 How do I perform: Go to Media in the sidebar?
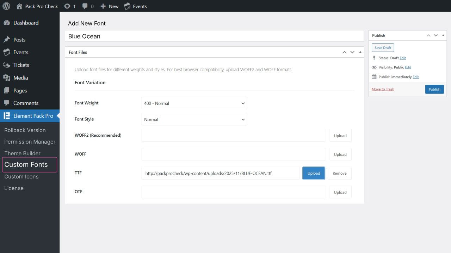pyautogui.click(x=20, y=78)
